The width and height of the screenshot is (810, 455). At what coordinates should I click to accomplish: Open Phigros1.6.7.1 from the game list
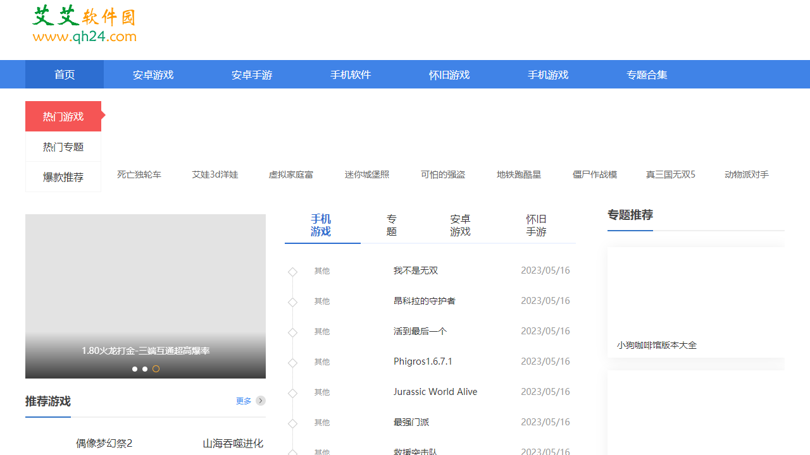(x=423, y=361)
